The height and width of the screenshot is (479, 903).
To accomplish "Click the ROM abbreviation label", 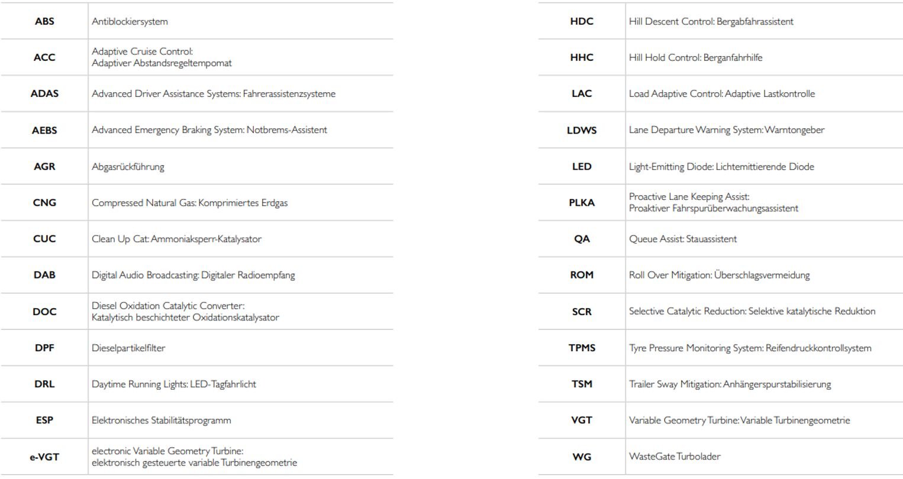I will tap(582, 275).
